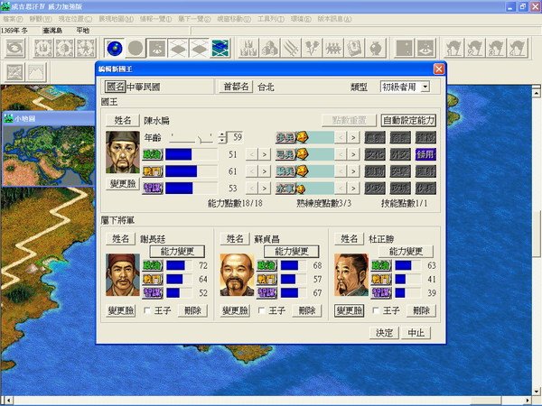Click the swirl icon at toolbar start
Screen dimensions: 542x406
pyautogui.click(x=15, y=48)
